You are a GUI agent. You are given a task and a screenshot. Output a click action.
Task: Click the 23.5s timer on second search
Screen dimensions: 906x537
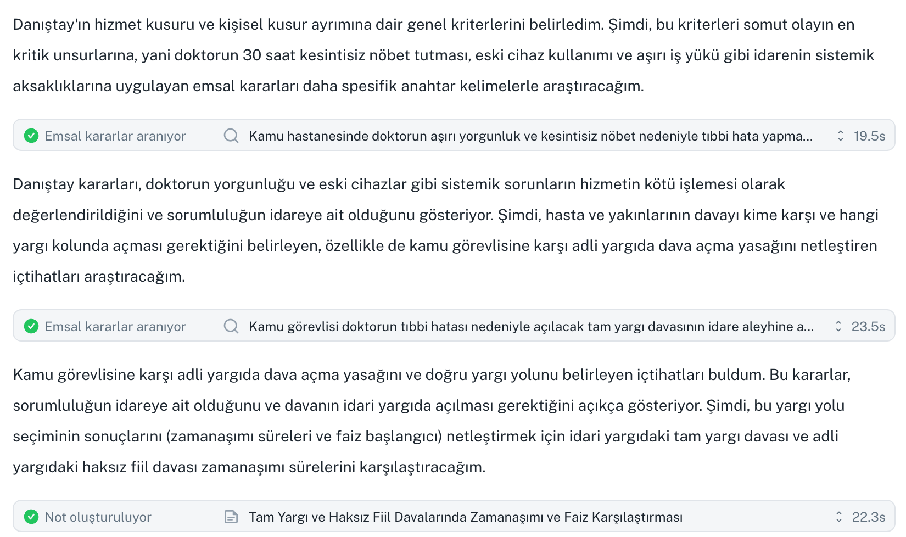tap(868, 326)
